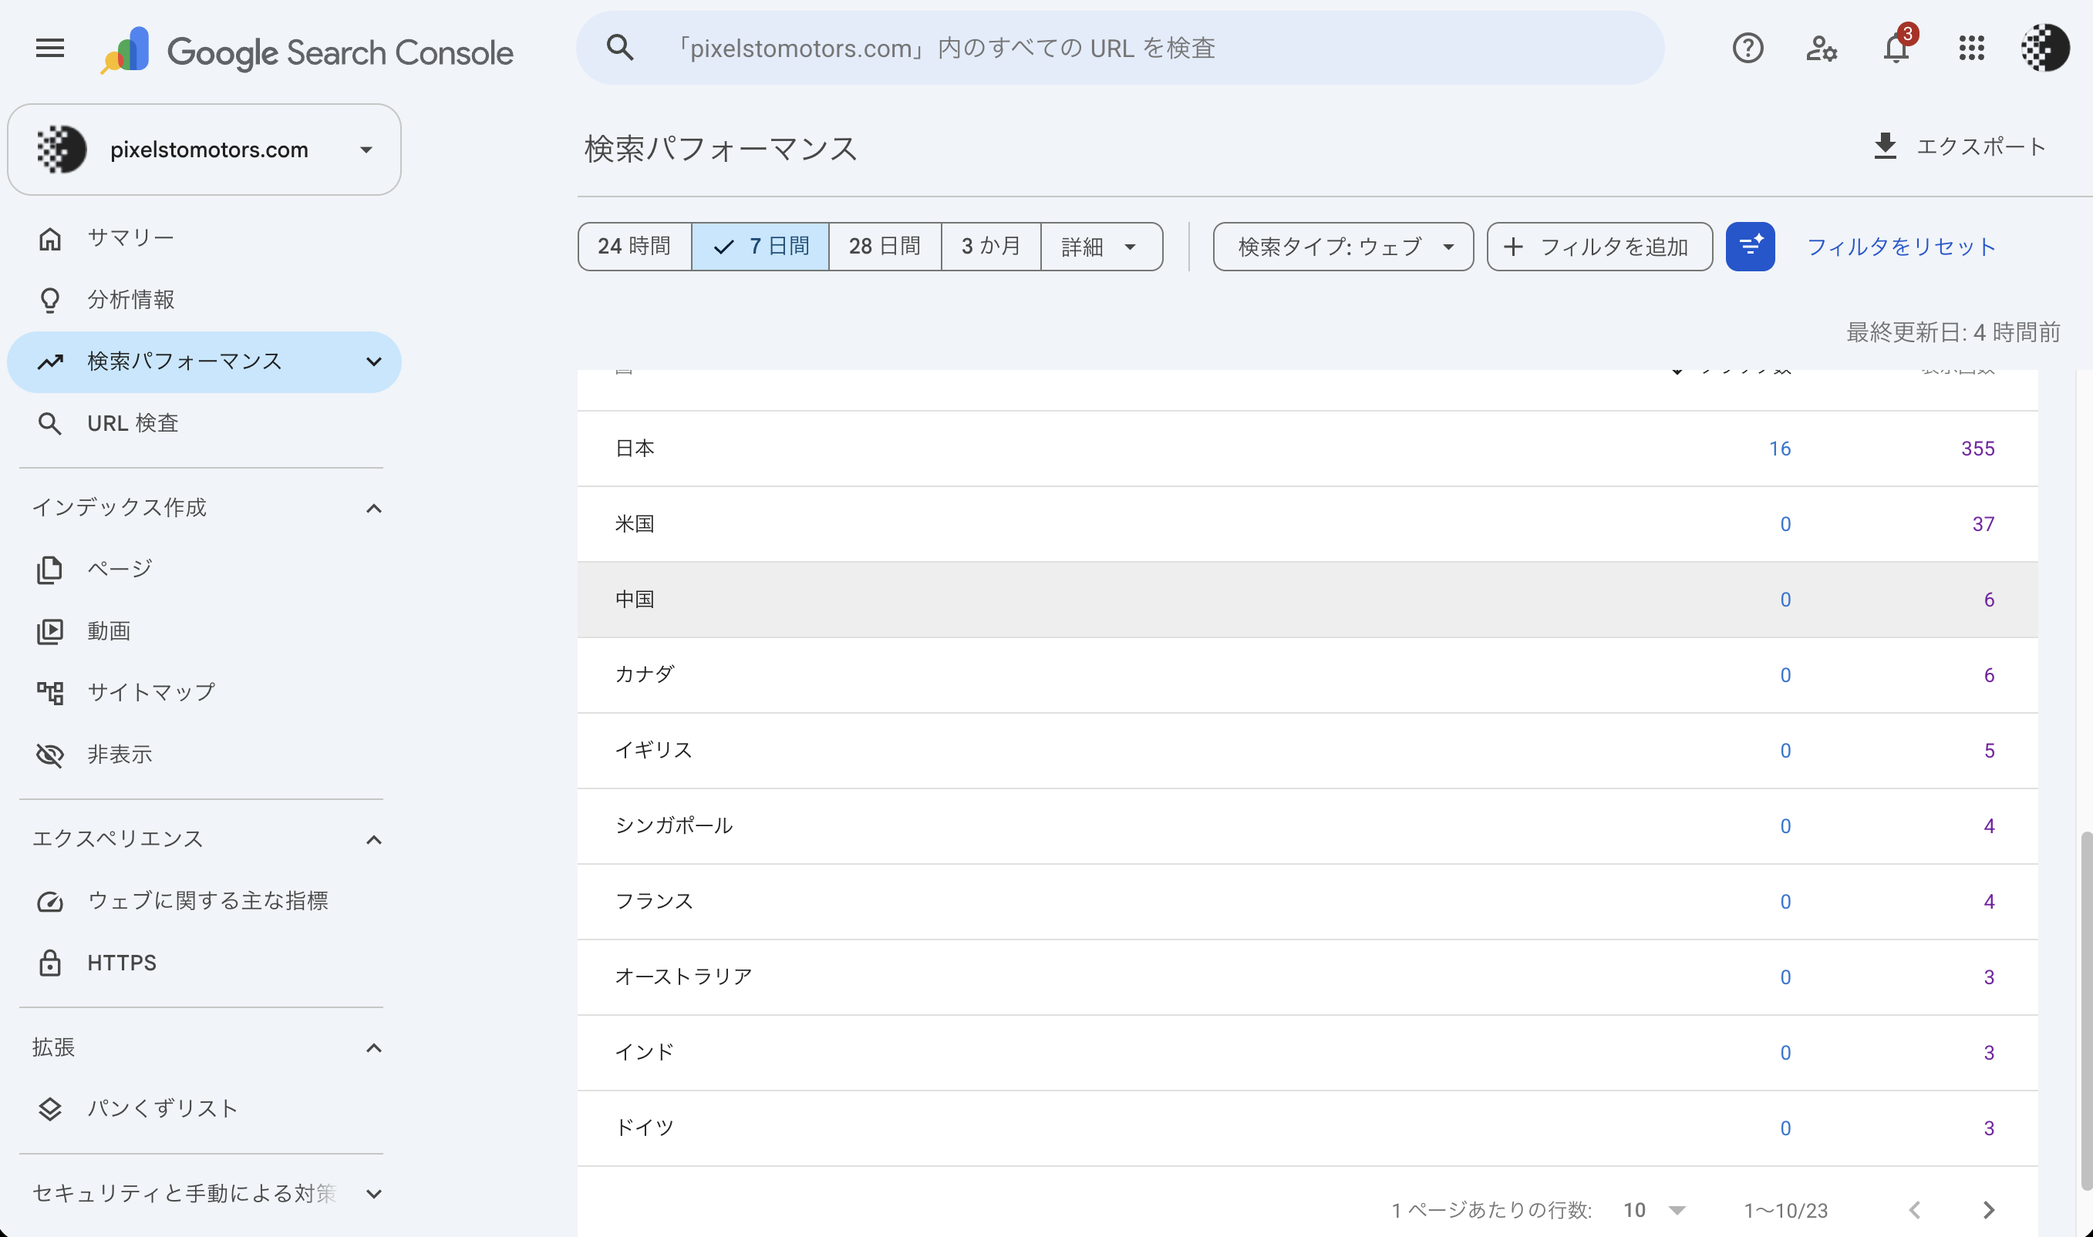Open the 検索タイプ: ウェブ dropdown
Image resolution: width=2093 pixels, height=1237 pixels.
click(x=1343, y=247)
